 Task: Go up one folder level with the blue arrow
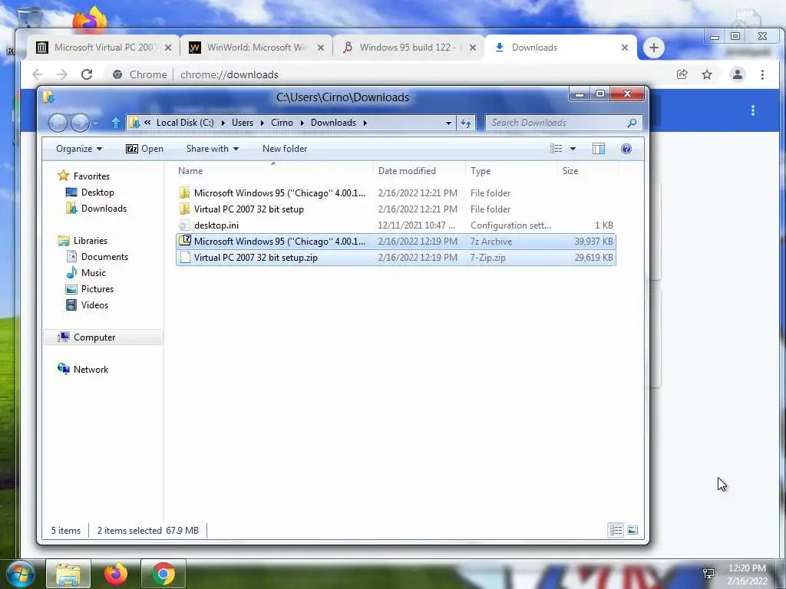coord(116,123)
